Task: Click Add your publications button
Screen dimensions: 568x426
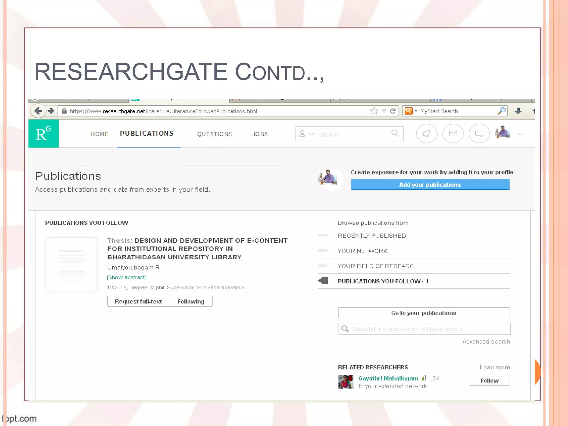Action: 430,185
